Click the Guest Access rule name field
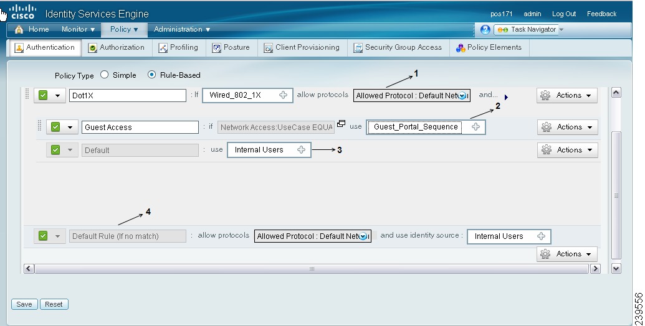Viewport: 645px width, 326px height. point(140,128)
